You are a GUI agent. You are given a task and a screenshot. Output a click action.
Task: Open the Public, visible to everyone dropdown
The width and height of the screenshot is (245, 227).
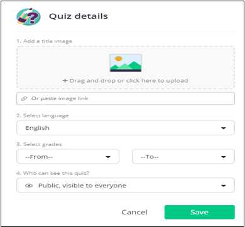coord(126,185)
